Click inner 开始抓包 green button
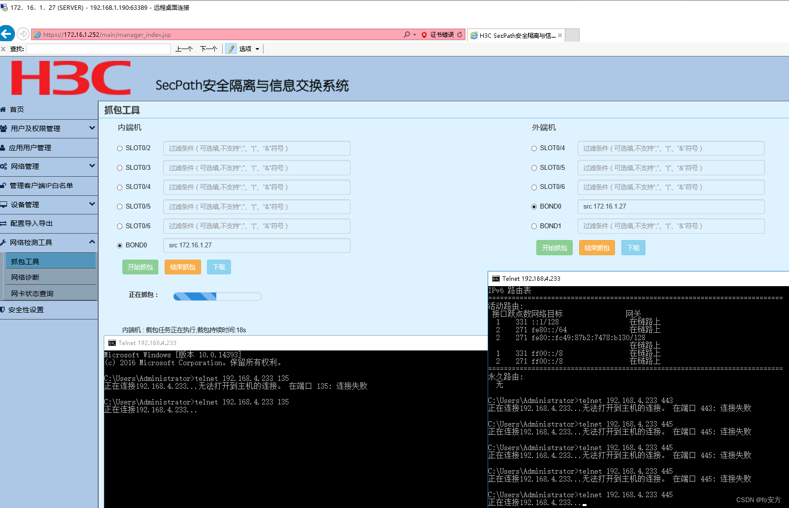This screenshot has width=789, height=508. click(140, 267)
